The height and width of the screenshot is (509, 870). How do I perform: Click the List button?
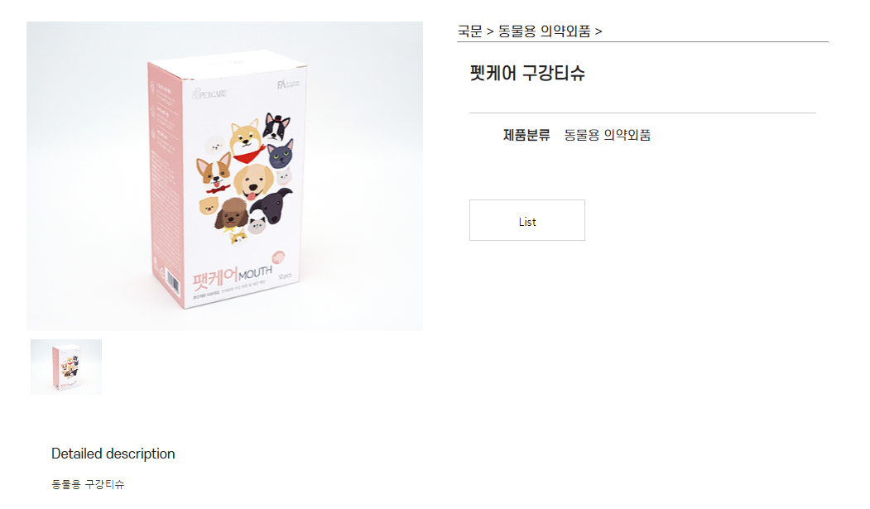click(527, 220)
